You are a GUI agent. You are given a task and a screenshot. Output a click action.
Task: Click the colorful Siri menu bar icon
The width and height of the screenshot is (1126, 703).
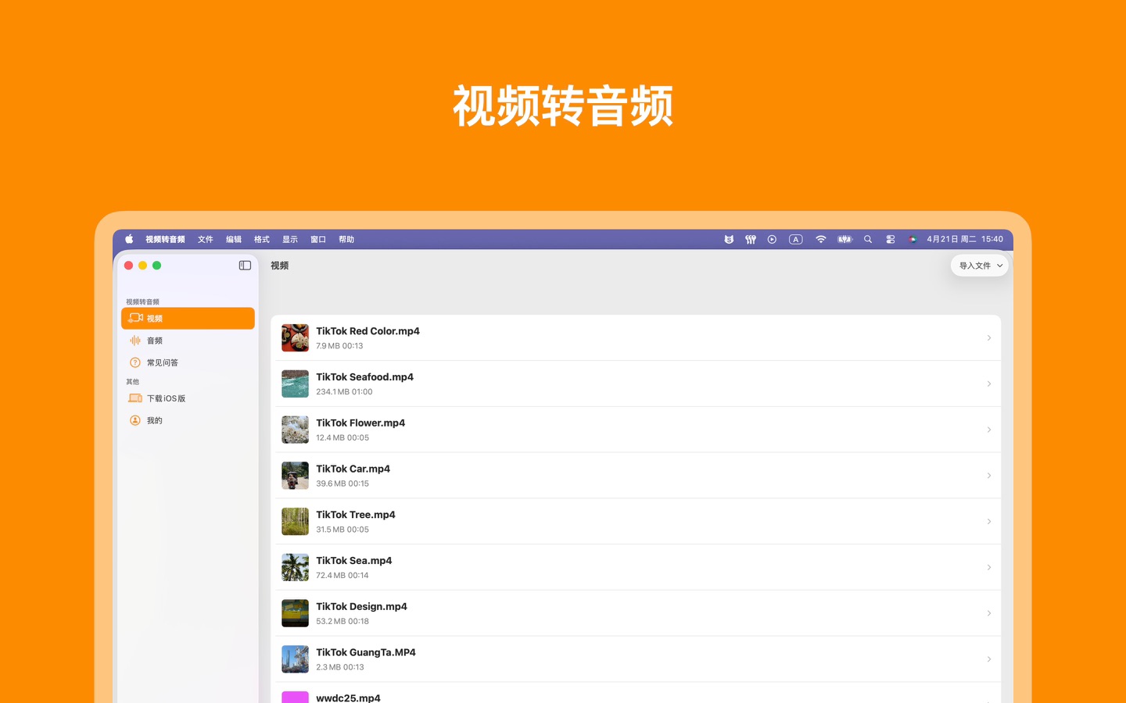point(913,240)
